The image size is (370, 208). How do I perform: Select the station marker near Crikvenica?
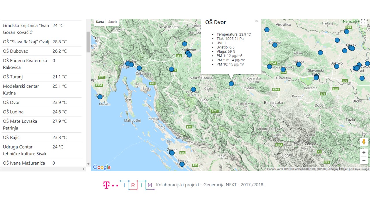(x=139, y=68)
